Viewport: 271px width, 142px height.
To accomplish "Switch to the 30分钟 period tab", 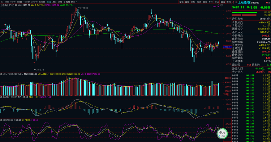I will 34,2.
